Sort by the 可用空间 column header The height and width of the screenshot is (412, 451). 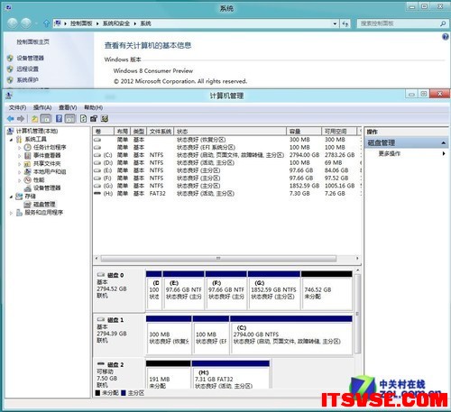339,132
